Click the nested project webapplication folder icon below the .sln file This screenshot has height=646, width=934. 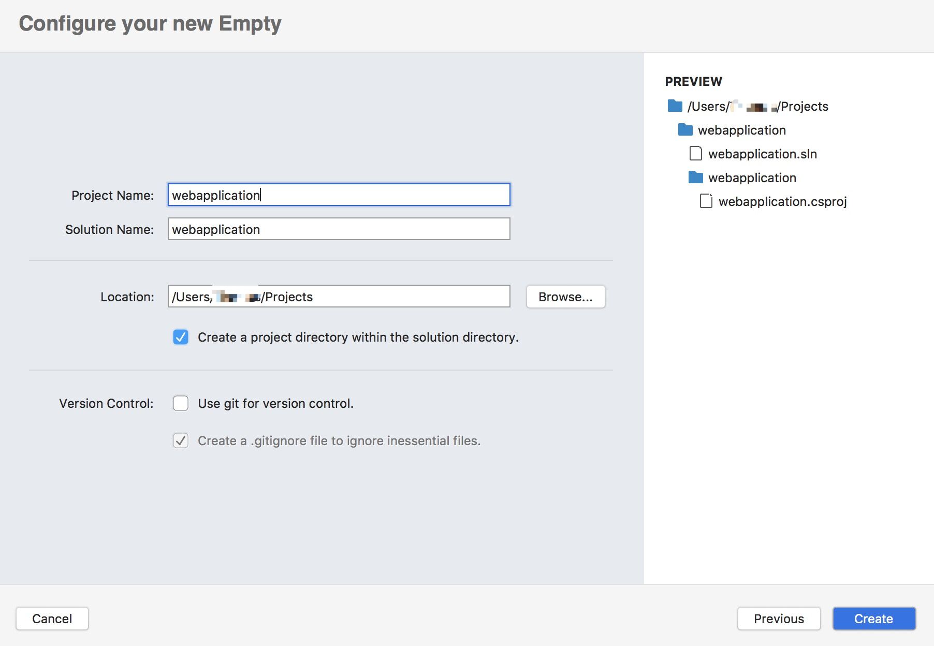[x=695, y=178]
